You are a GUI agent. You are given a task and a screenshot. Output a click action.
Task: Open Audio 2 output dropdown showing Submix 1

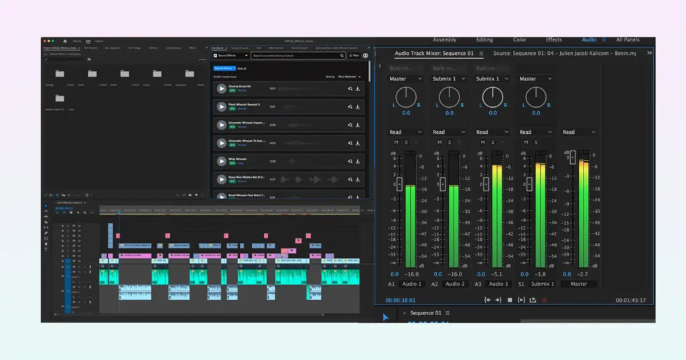[449, 79]
